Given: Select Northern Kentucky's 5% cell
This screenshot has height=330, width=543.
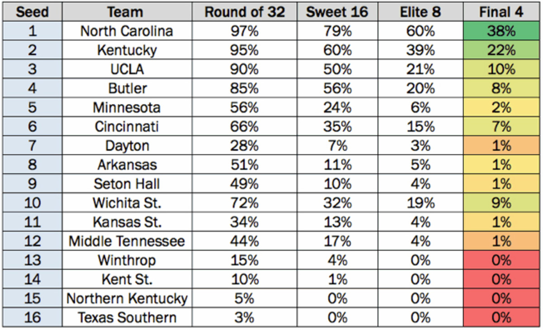Looking at the screenshot, I should click(x=244, y=298).
